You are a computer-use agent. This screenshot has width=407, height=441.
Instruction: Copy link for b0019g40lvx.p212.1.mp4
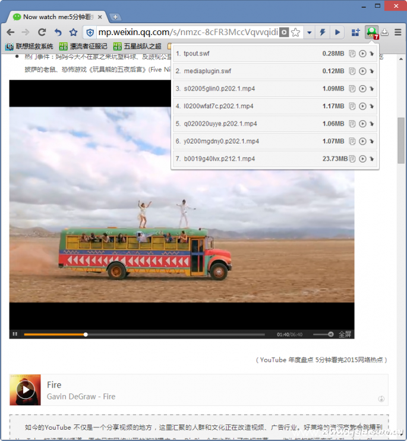point(352,159)
